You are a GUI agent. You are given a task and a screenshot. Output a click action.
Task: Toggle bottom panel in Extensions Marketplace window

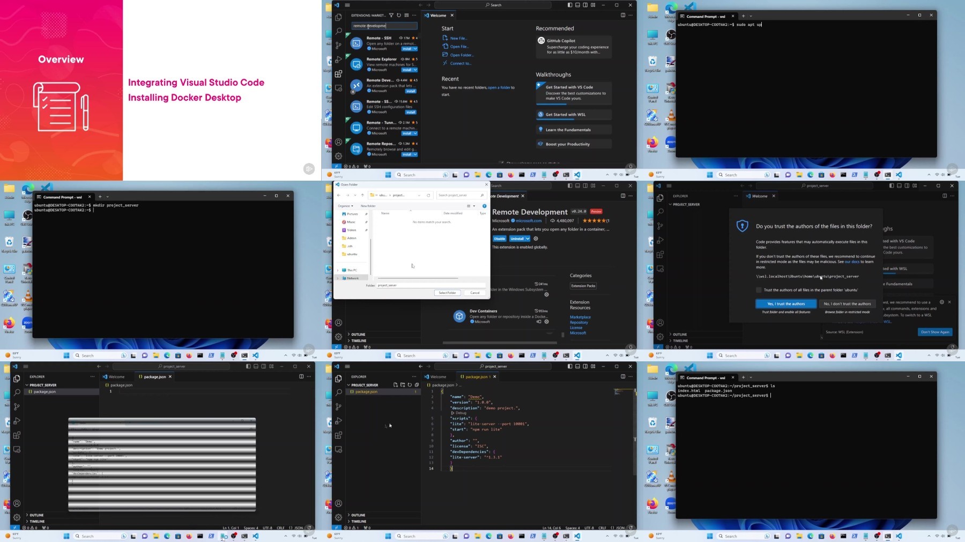577,5
